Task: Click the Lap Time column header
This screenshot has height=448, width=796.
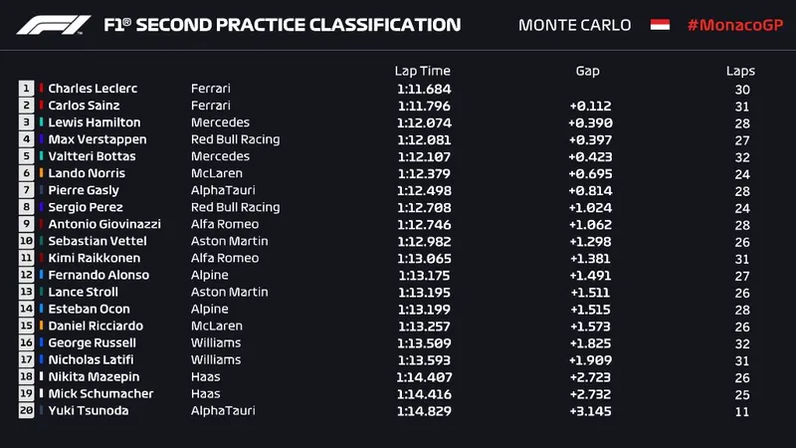Action: click(x=422, y=71)
